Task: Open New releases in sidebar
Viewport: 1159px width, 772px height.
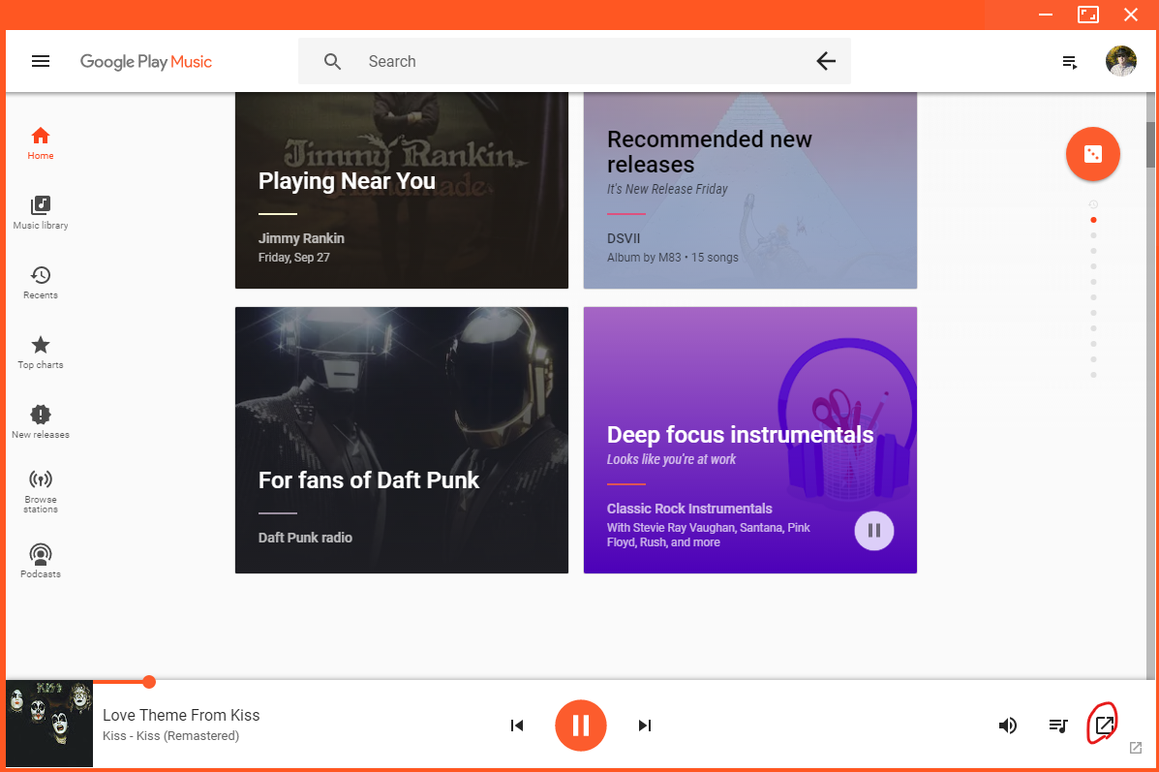Action: pyautogui.click(x=41, y=422)
